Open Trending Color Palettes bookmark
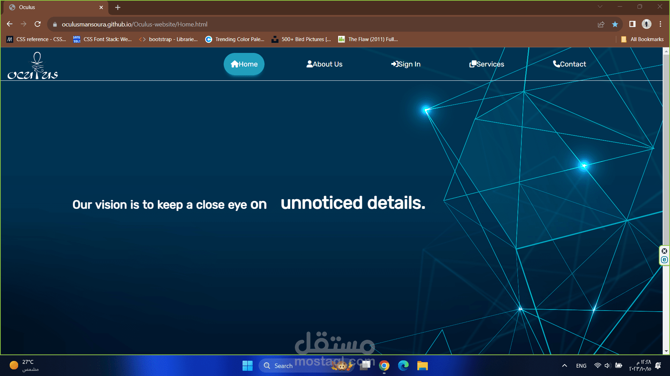Screen dimensions: 670x376 point(235,39)
